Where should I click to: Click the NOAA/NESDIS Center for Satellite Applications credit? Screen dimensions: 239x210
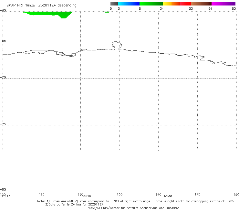tap(133, 208)
